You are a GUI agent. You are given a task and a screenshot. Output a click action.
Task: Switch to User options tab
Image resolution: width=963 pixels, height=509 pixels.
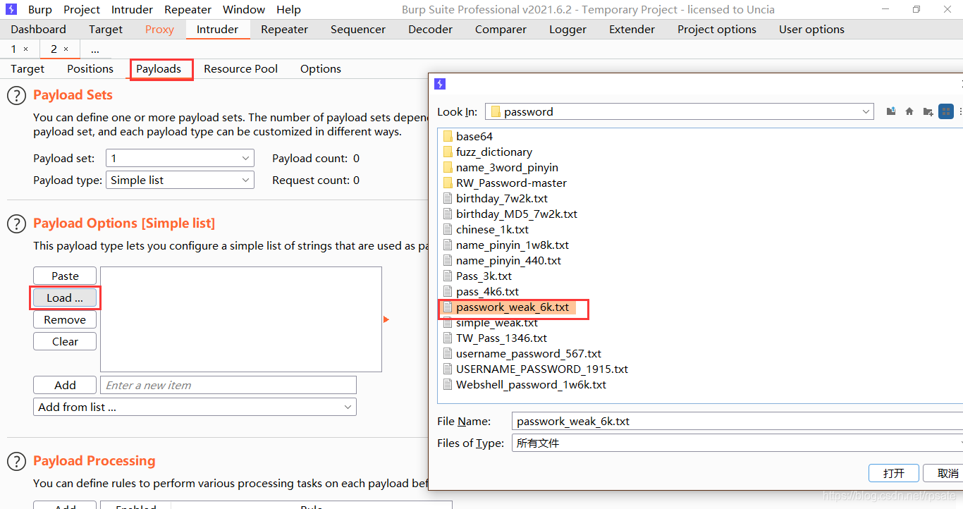pos(811,29)
